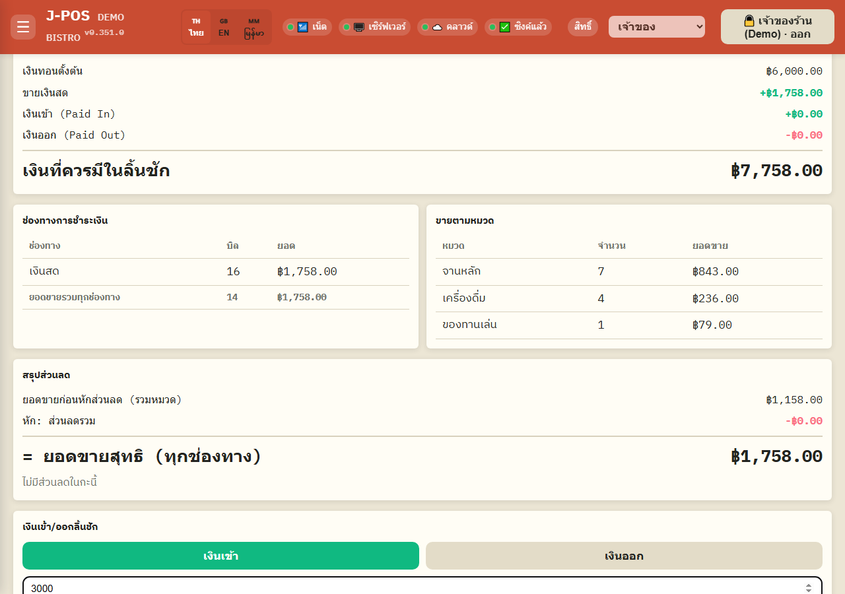This screenshot has width=845, height=594.
Task: Select the เงินออก (cash out) tab
Action: tap(624, 556)
